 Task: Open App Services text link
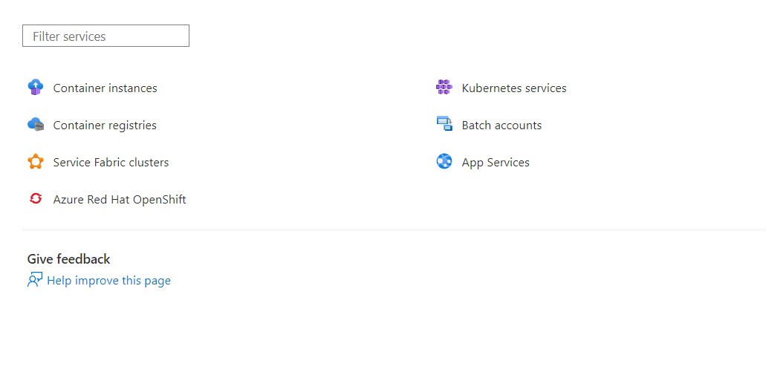[x=496, y=163]
